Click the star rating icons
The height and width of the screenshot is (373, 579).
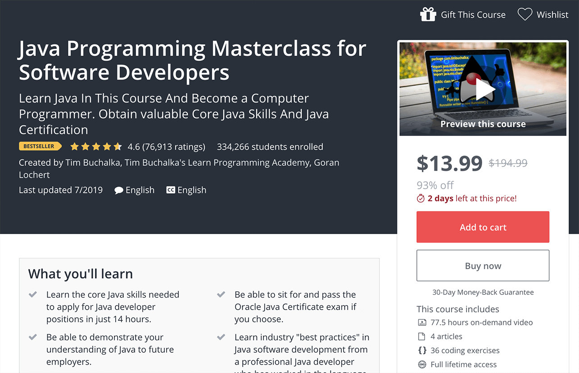coord(96,147)
